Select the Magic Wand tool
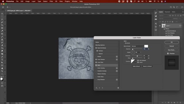184x104 pixels. click(x=2, y=22)
